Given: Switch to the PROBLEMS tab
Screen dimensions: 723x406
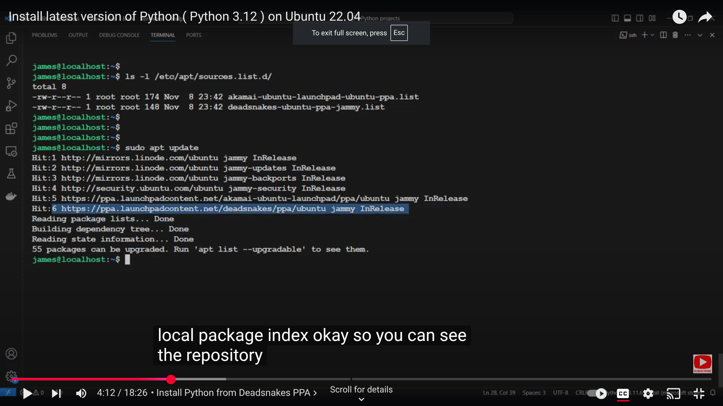Looking at the screenshot, I should (44, 35).
